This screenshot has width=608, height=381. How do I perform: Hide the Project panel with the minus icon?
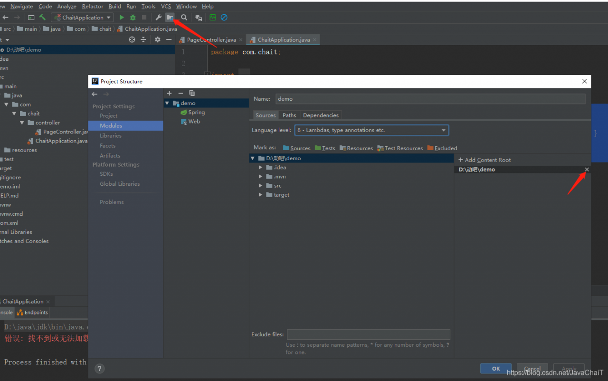click(x=169, y=40)
